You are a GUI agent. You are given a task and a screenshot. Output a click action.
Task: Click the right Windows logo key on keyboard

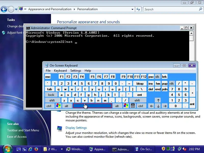pos(126,106)
